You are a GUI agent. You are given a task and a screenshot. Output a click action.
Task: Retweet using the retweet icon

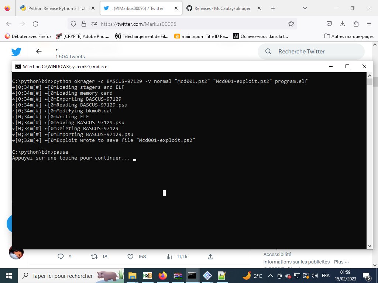(94, 256)
